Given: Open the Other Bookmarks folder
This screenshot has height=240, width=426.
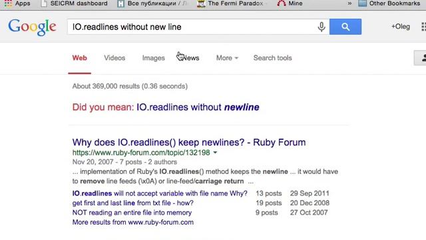Looking at the screenshot, I should [389, 3].
